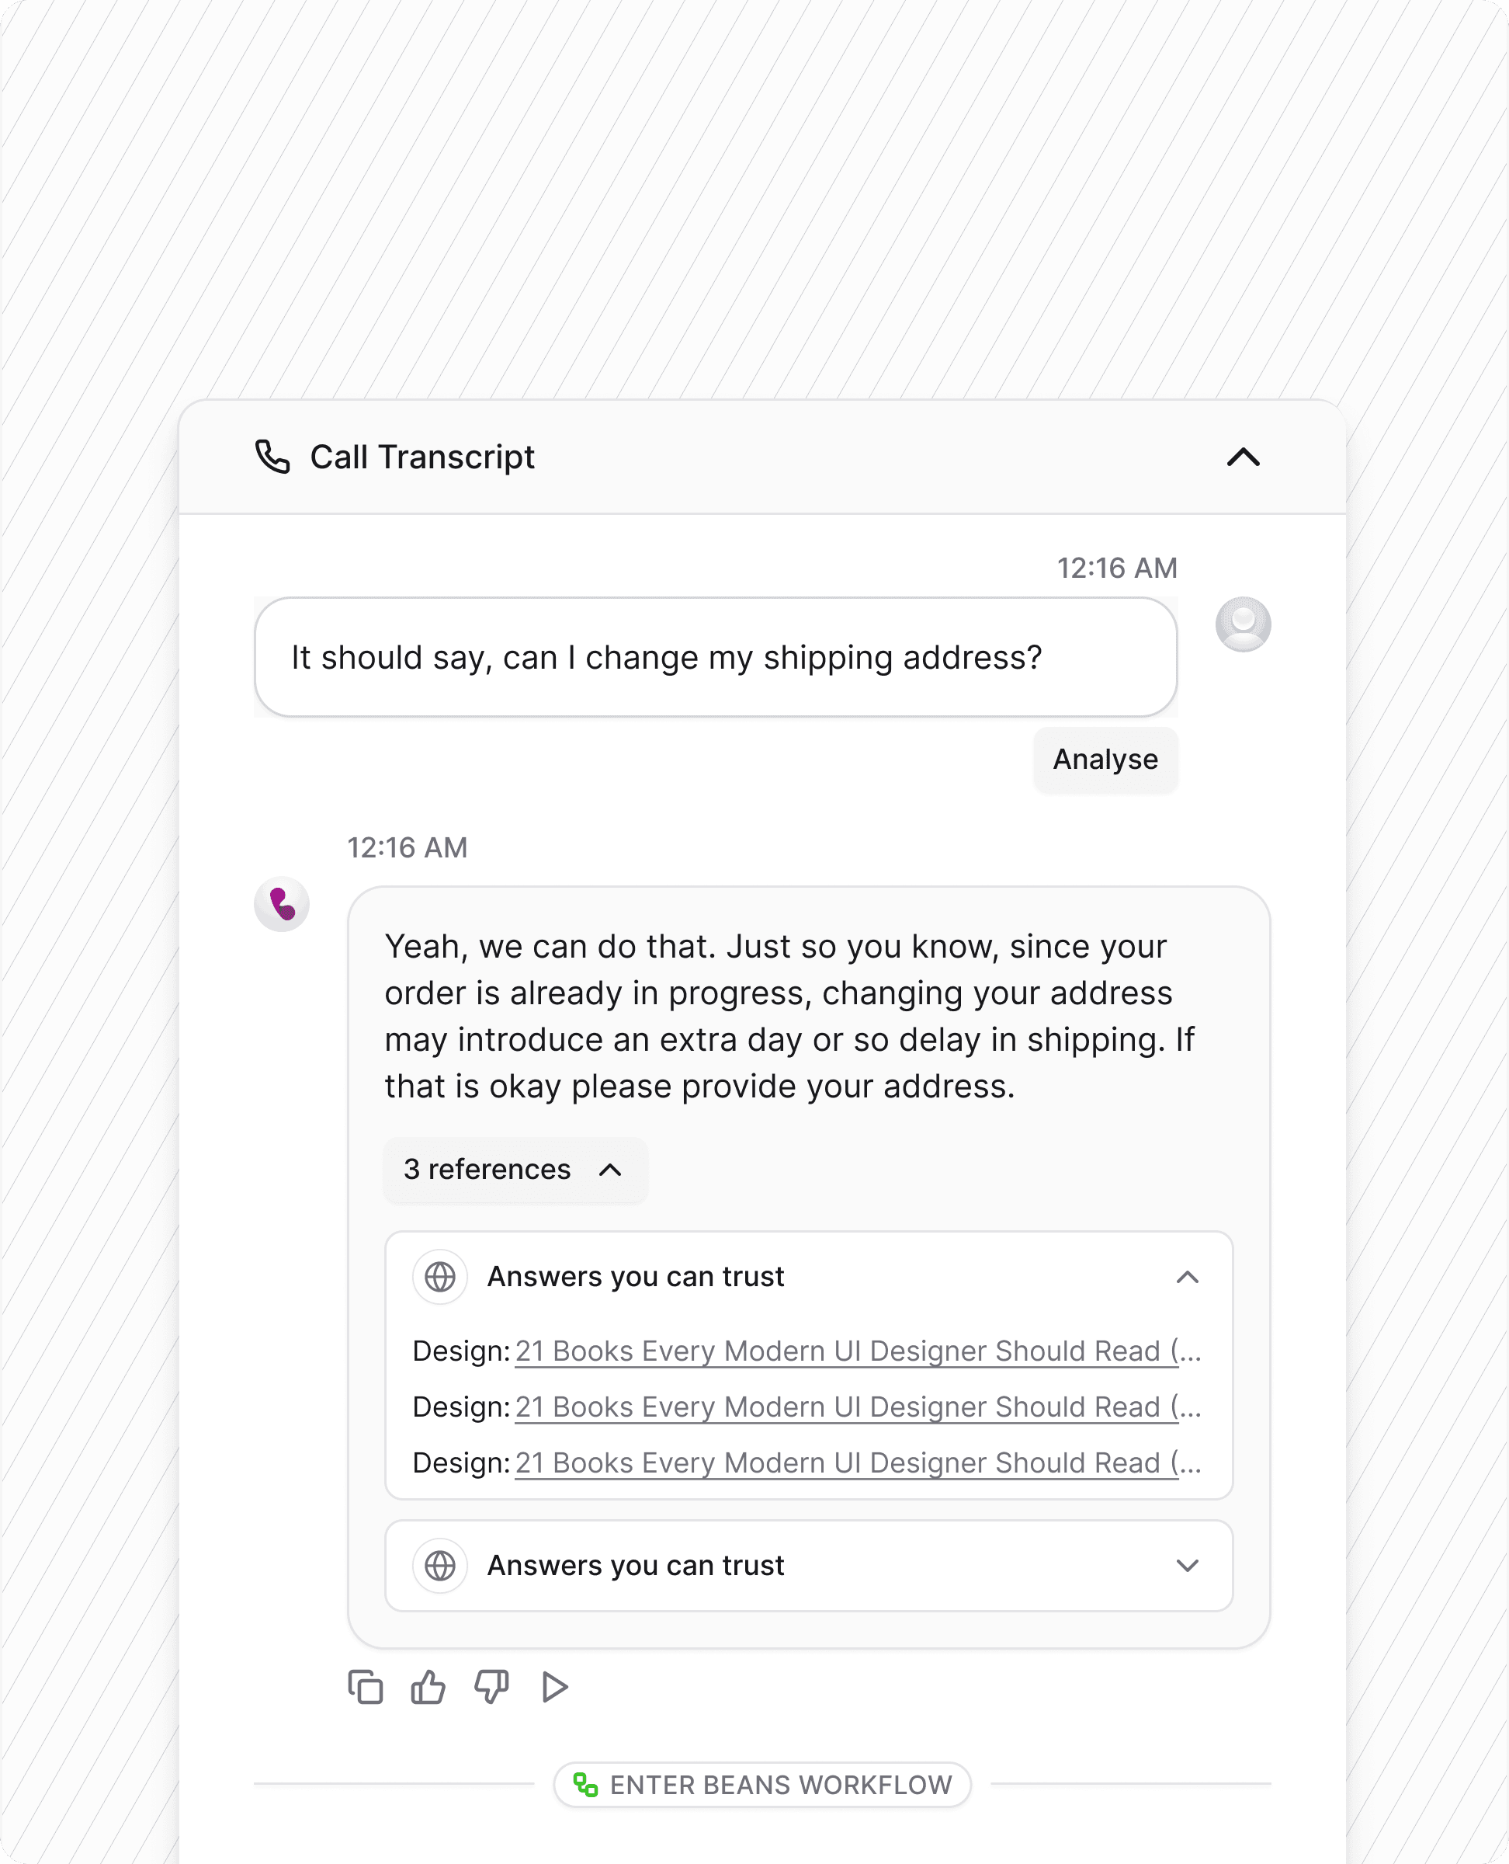The height and width of the screenshot is (1864, 1509).
Task: Click the purple phone agent avatar
Action: 282,904
